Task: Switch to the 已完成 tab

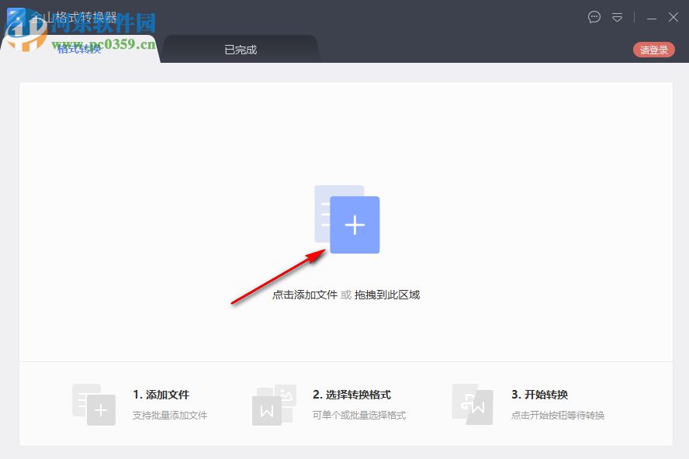Action: [241, 49]
